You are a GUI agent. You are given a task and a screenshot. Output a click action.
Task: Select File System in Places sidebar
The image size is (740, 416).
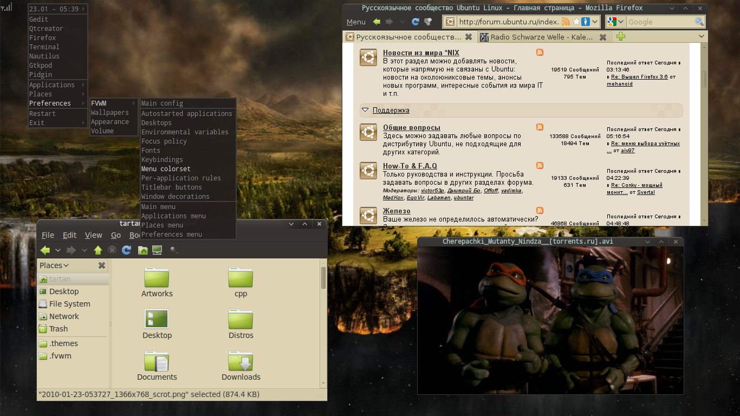(x=73, y=304)
